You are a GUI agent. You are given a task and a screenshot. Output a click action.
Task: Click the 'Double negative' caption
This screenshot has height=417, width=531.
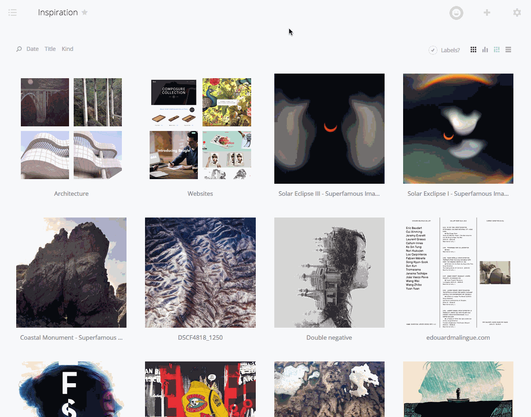pyautogui.click(x=329, y=338)
